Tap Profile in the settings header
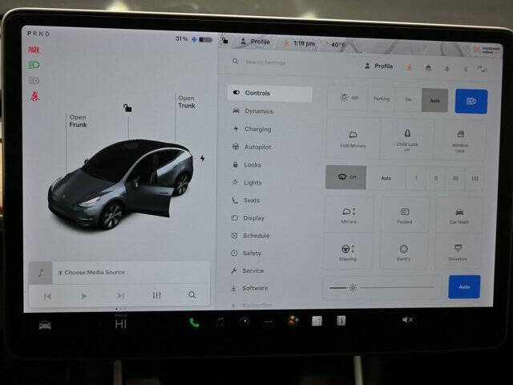This screenshot has height=385, width=513. (x=379, y=66)
